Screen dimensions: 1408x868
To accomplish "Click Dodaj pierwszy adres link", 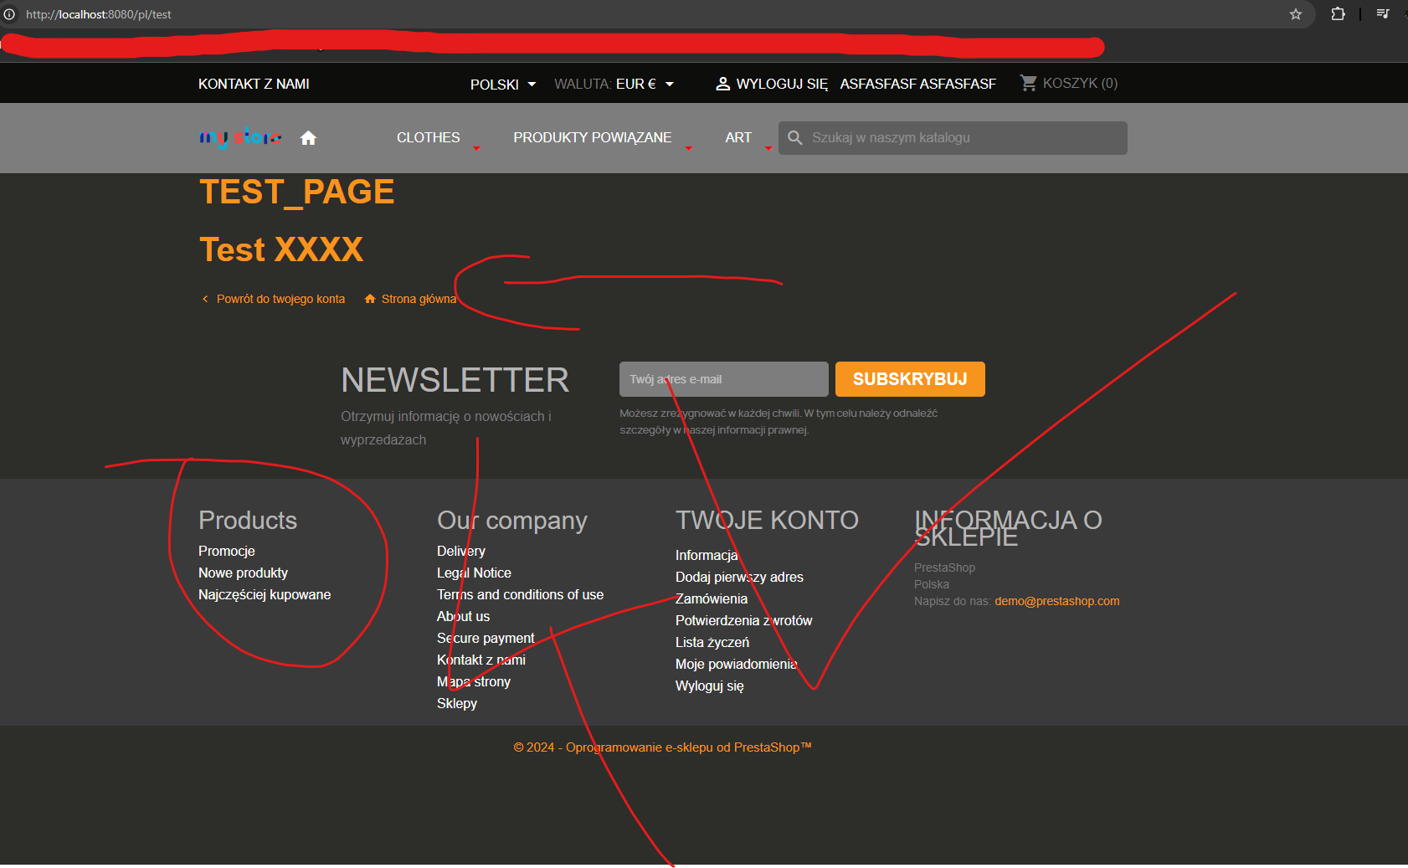I will point(739,577).
